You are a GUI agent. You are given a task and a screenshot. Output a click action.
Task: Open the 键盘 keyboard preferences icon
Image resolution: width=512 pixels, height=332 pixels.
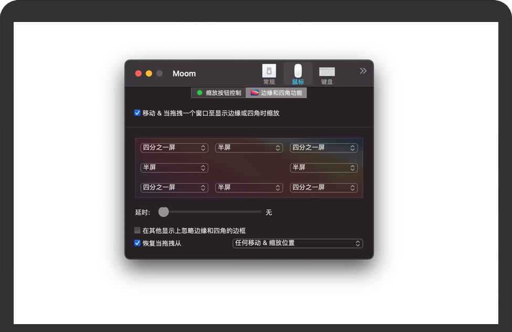pos(327,75)
